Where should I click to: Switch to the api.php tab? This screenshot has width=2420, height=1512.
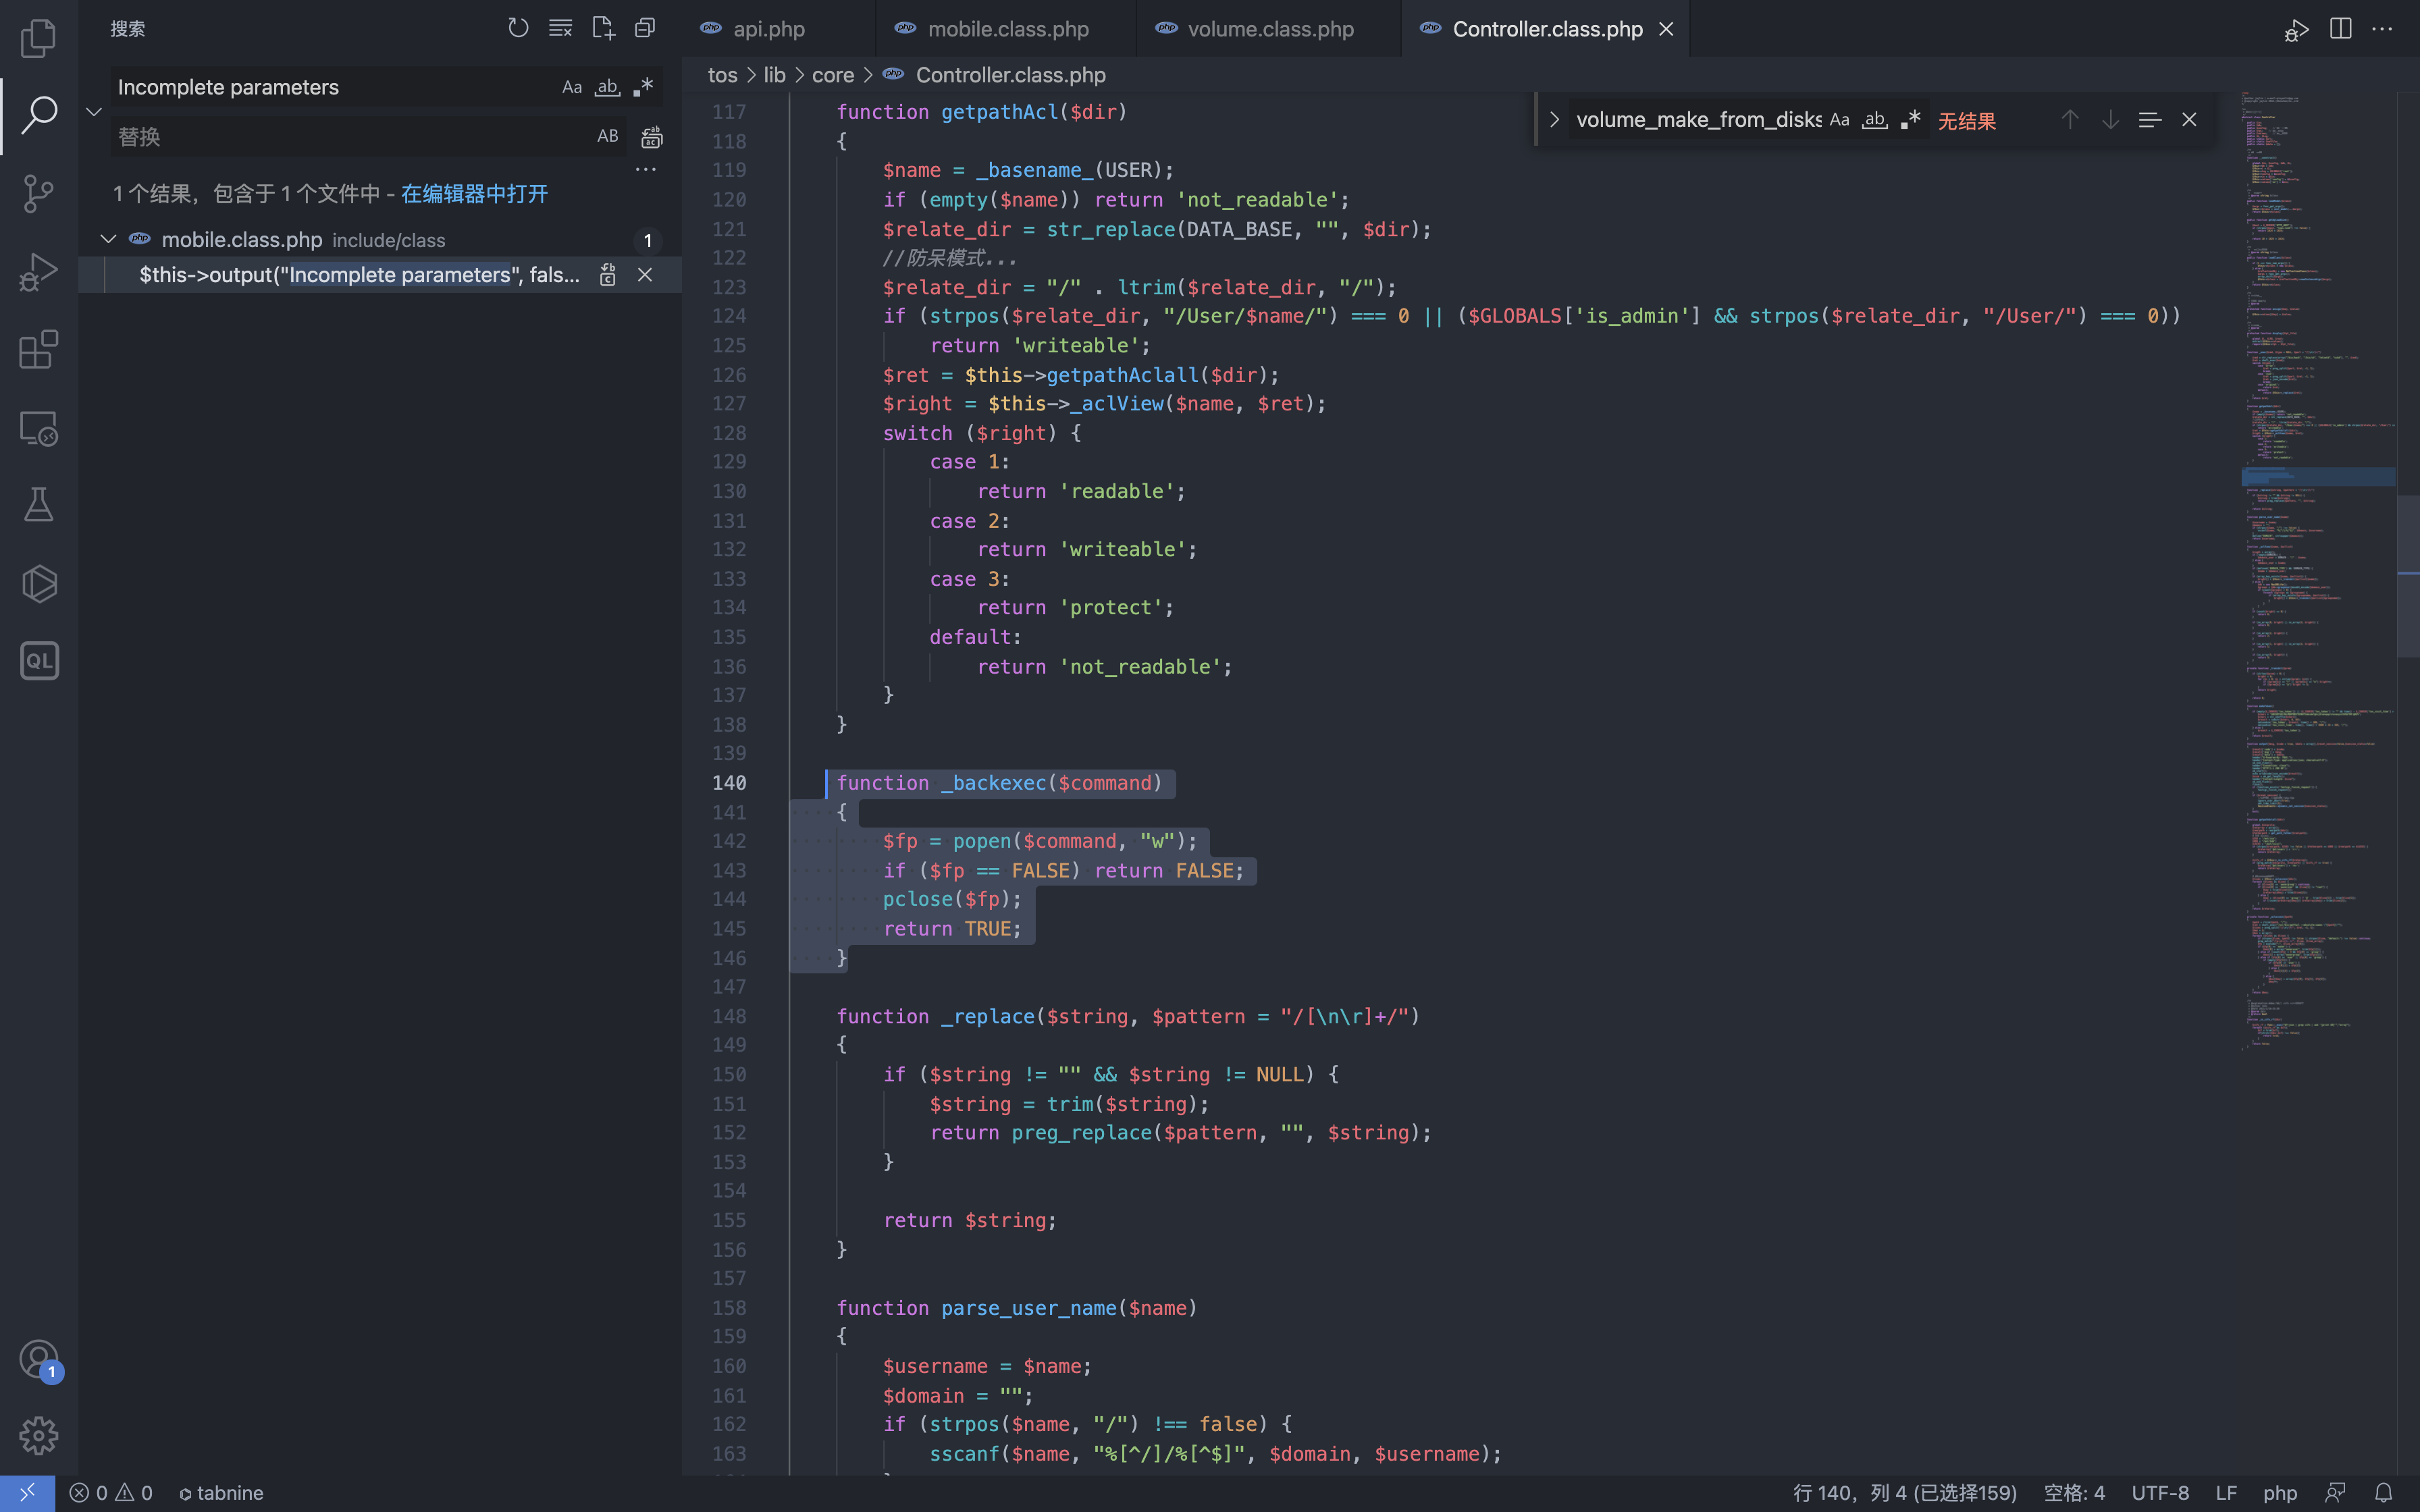click(768, 29)
